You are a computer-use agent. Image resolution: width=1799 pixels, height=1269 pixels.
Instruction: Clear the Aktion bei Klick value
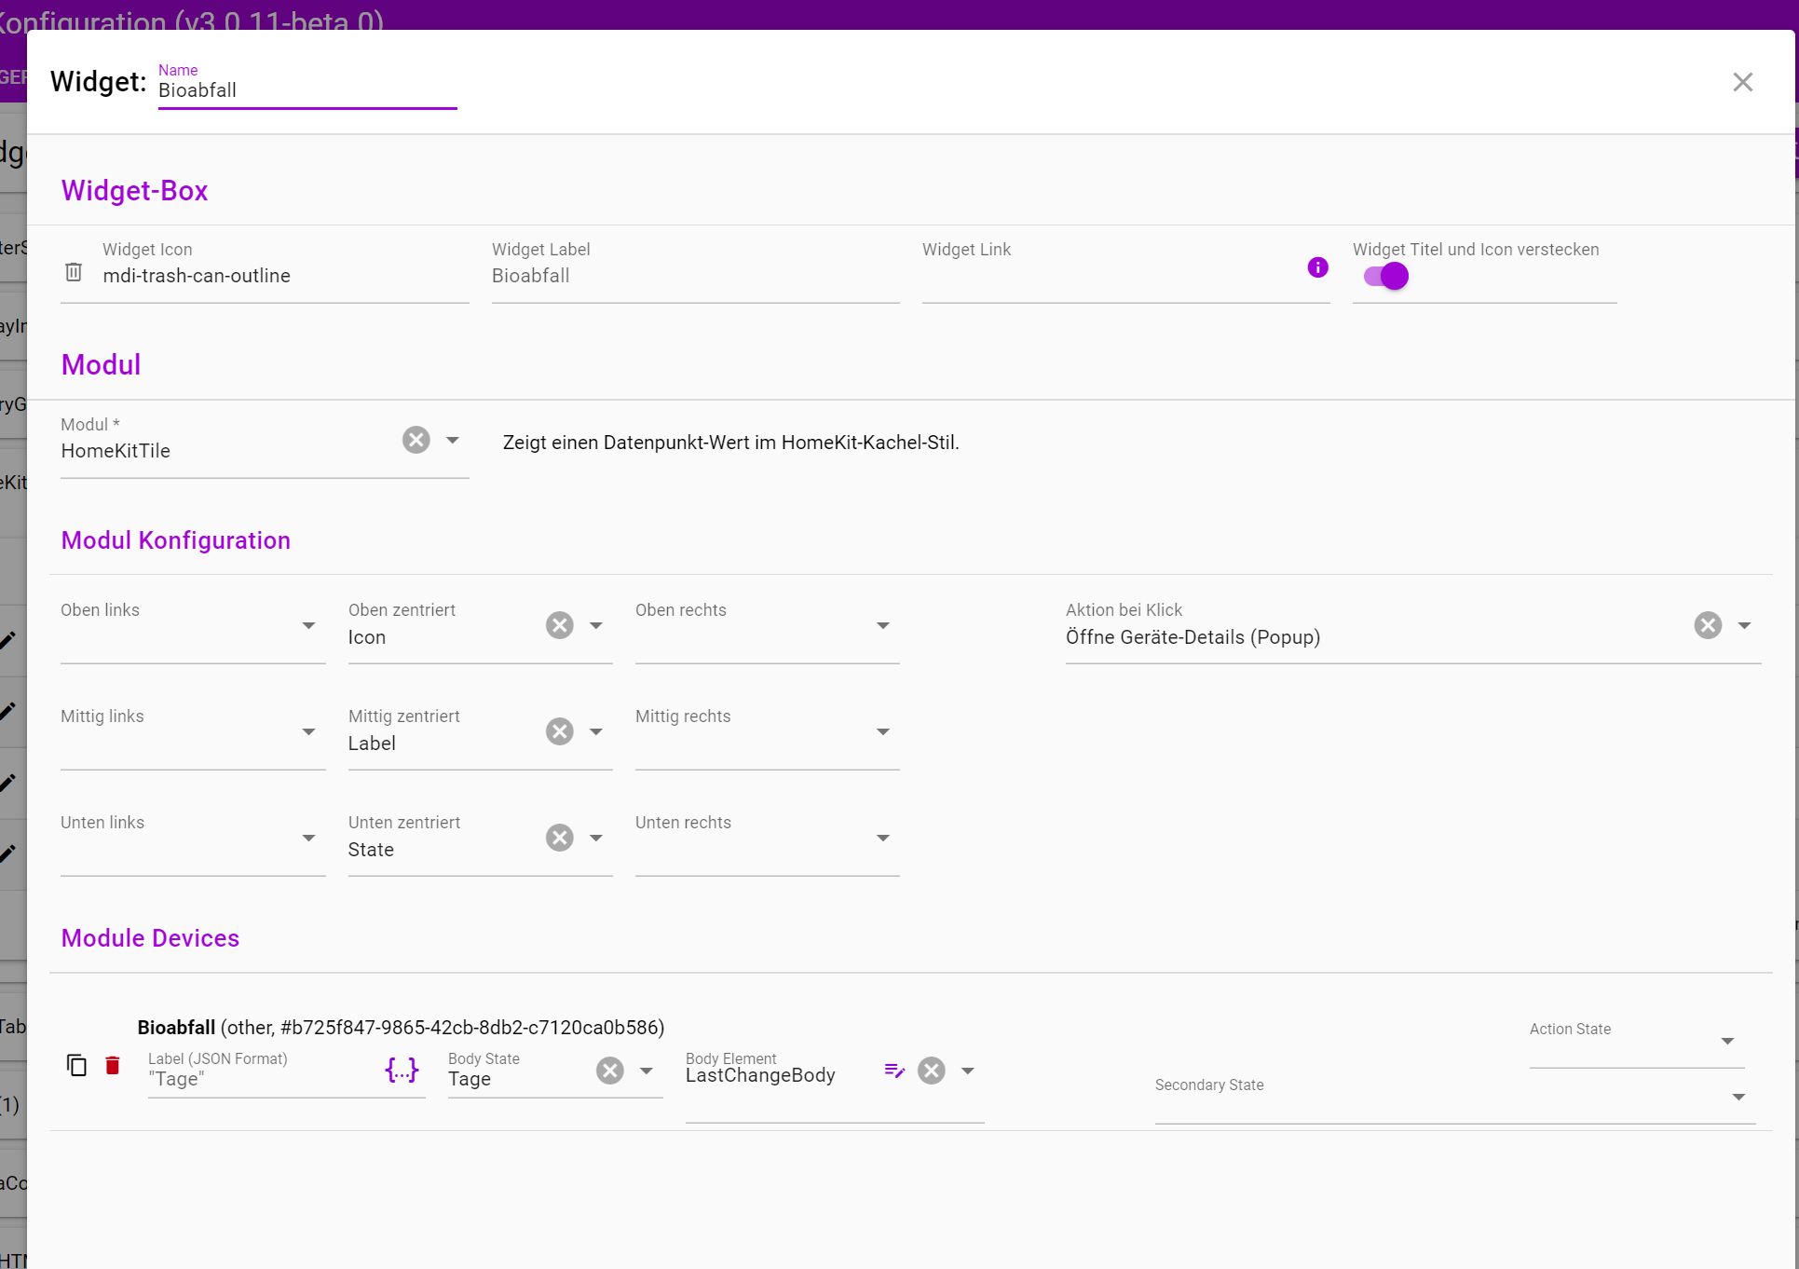click(x=1708, y=625)
